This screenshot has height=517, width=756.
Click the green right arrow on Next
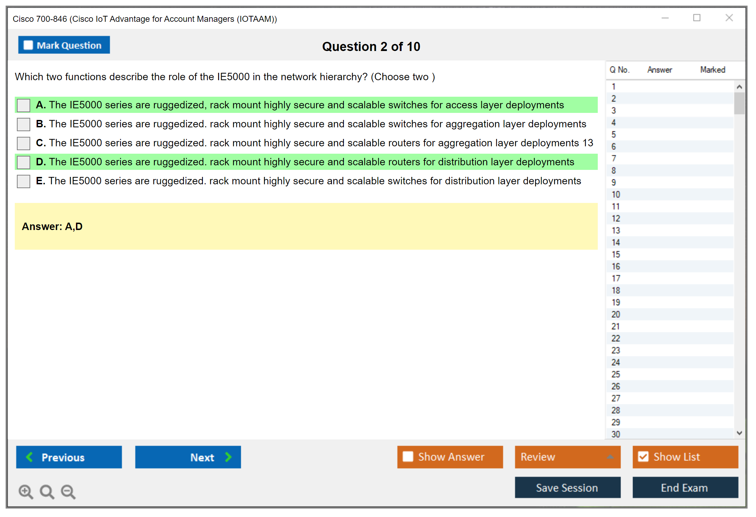click(x=228, y=457)
